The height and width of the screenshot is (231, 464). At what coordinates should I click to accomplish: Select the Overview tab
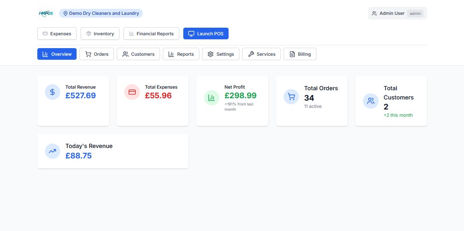(57, 54)
